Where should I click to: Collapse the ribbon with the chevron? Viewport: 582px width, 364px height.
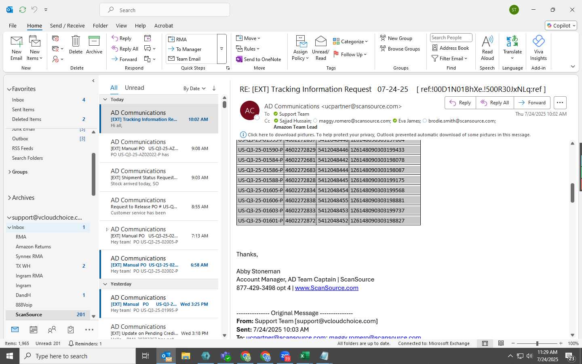(x=573, y=66)
